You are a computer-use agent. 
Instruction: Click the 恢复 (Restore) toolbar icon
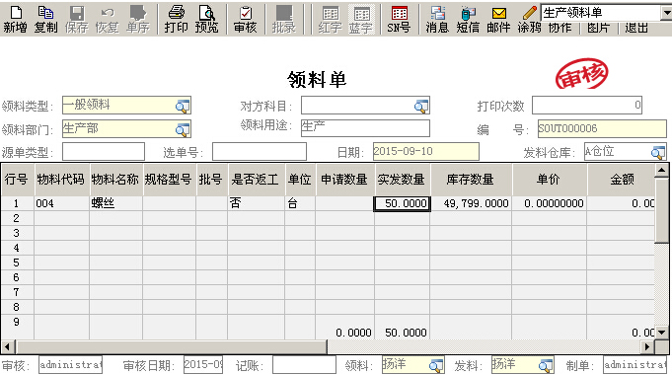(108, 20)
